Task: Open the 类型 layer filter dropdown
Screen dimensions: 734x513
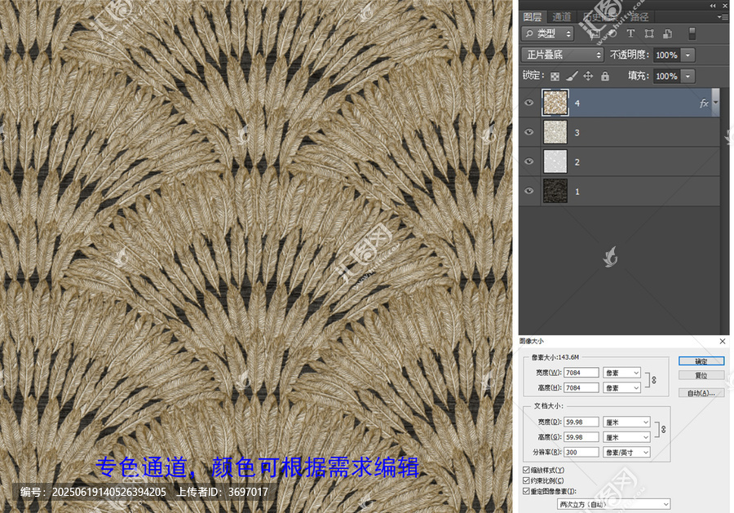Action: point(548,33)
